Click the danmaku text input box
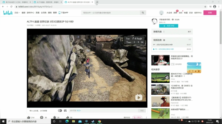 (x=103, y=110)
